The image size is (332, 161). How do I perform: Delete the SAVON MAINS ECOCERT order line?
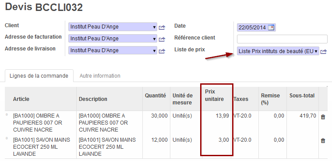(x=323, y=140)
